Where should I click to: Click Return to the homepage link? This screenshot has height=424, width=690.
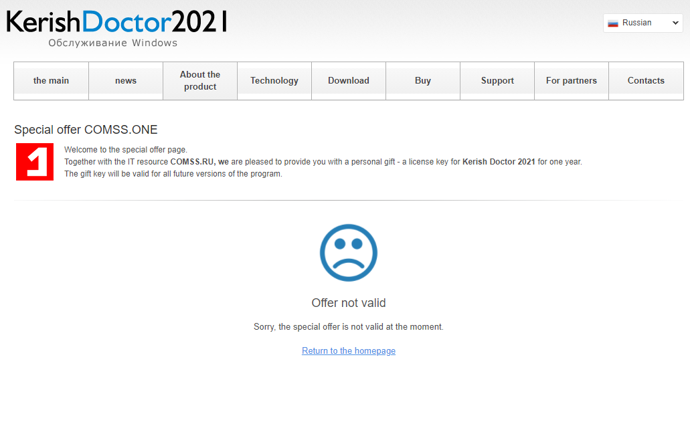pos(349,351)
